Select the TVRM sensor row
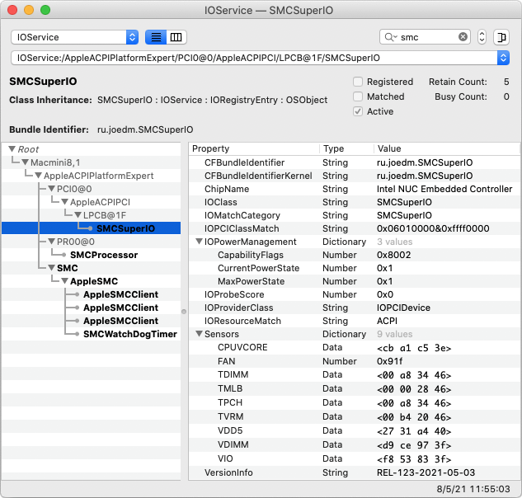Viewport: 522px width, 498px height. [x=355, y=416]
